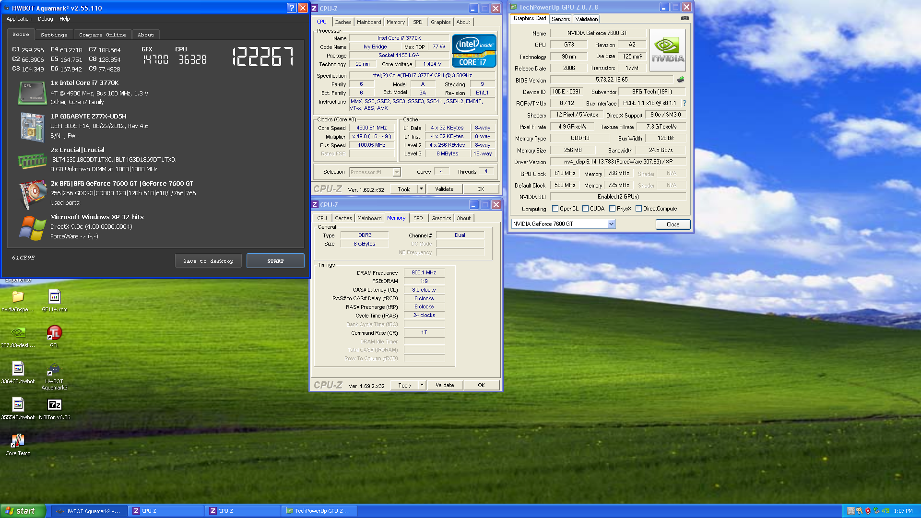This screenshot has height=518, width=921.
Task: Click Core Speed 4900.61 MHz value
Action: point(372,128)
